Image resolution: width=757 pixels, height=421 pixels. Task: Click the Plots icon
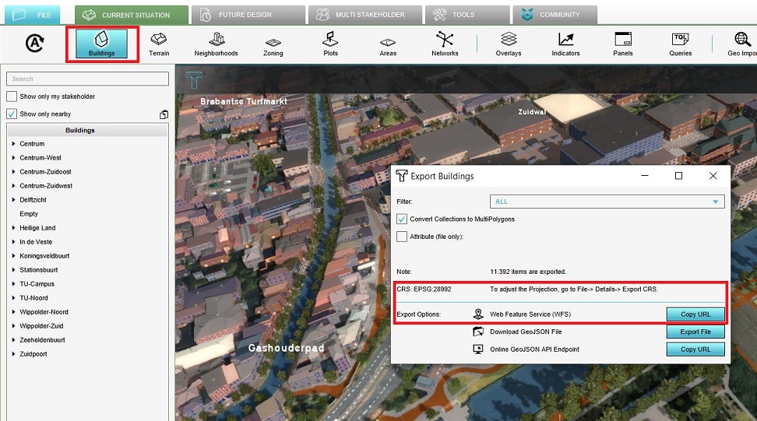tap(330, 44)
